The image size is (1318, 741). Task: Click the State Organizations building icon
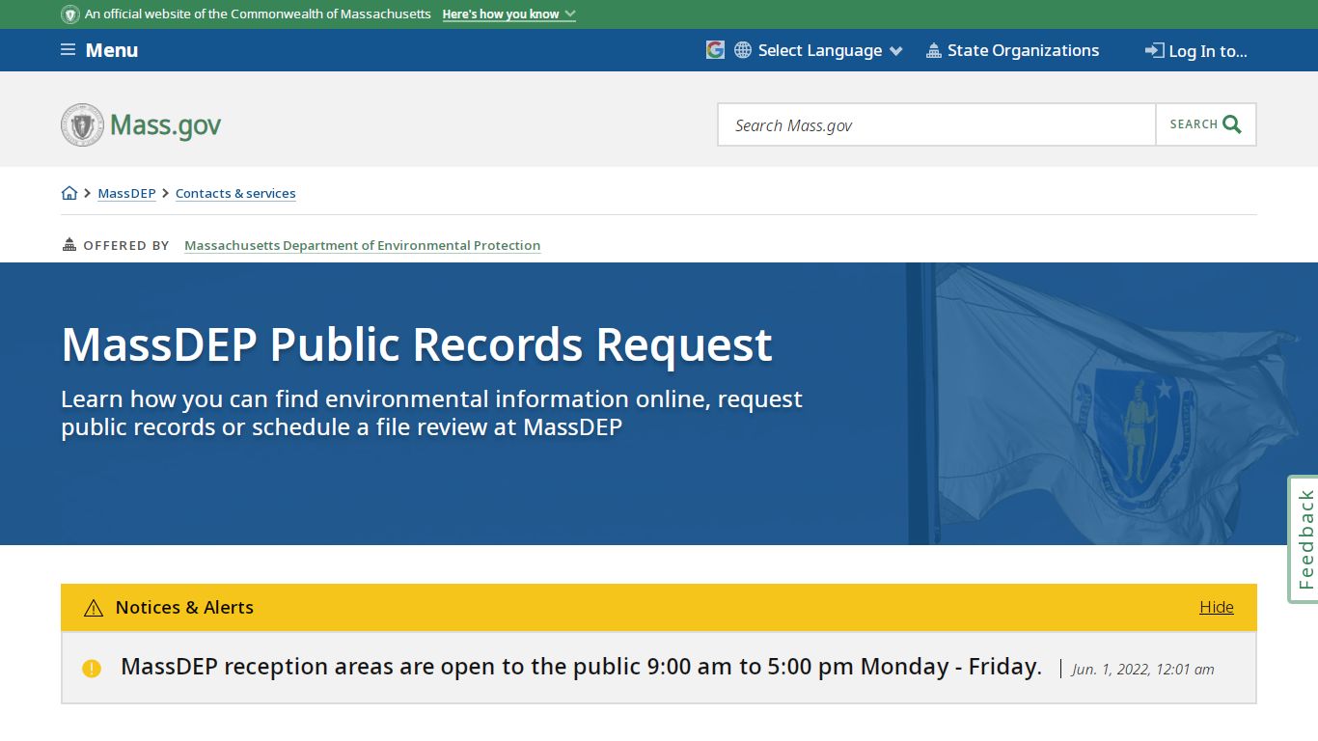[x=933, y=50]
